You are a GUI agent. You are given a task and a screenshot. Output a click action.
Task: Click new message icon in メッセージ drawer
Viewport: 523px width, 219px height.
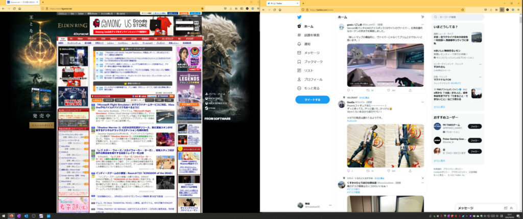pos(506,208)
